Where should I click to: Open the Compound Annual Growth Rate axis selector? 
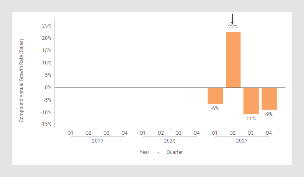click(22, 80)
